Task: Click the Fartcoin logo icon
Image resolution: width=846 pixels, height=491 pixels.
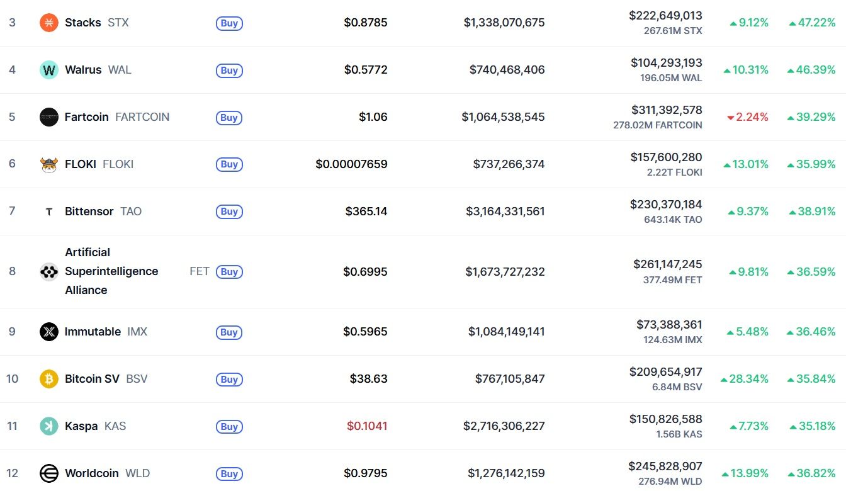Action: (49, 117)
